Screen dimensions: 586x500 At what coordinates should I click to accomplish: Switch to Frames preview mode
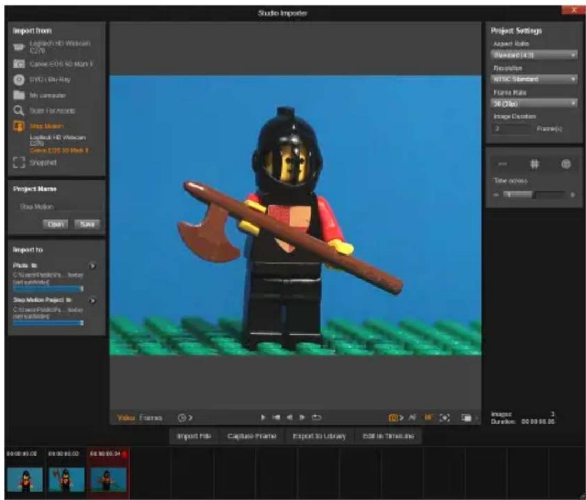[x=151, y=418]
